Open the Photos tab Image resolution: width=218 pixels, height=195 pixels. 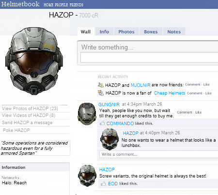(x=126, y=32)
